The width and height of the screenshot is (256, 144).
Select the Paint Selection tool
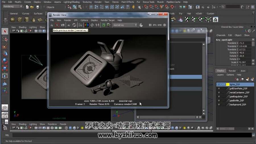(5, 47)
